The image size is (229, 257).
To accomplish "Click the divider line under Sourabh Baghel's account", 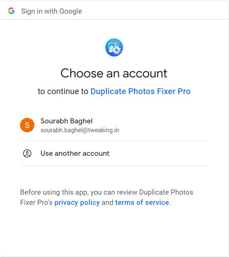I will (x=114, y=141).
